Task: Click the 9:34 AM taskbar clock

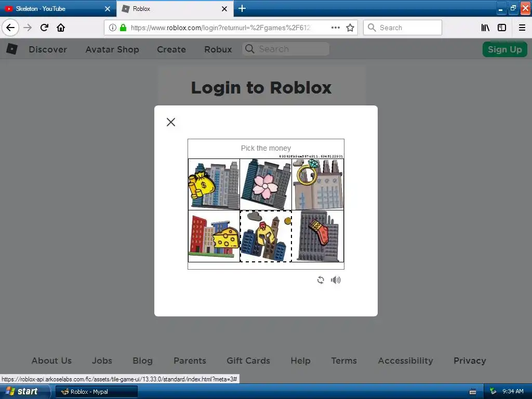Action: tap(513, 392)
